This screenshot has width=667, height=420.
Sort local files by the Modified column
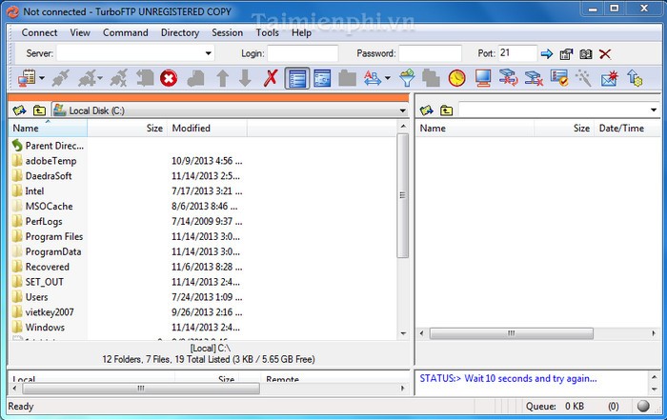192,128
